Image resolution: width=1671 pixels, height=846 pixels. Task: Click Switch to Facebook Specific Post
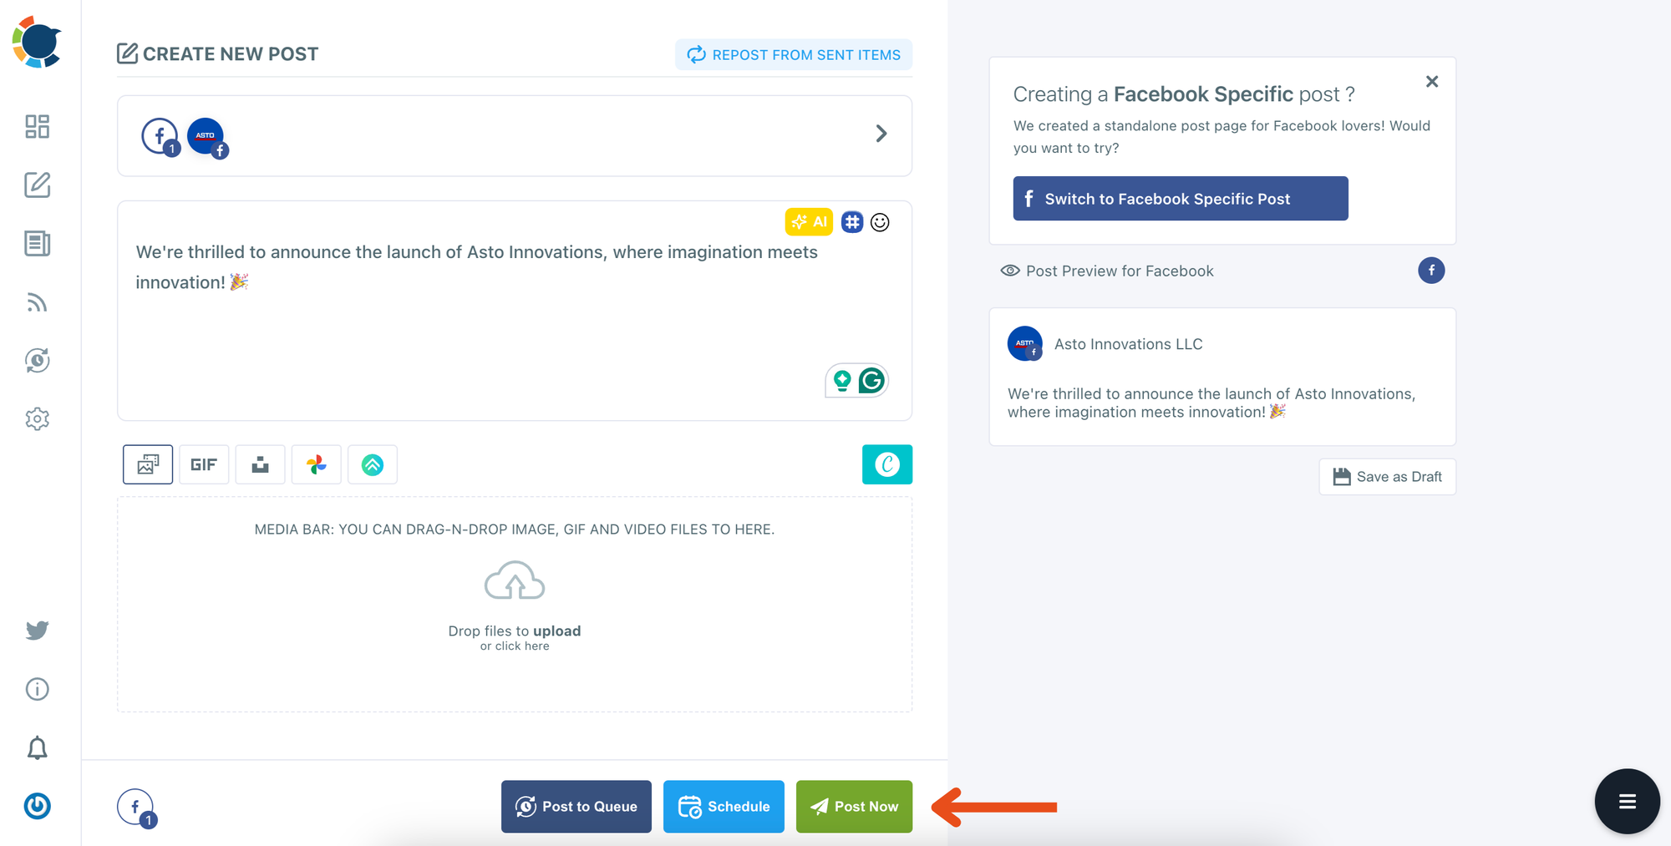click(1180, 199)
